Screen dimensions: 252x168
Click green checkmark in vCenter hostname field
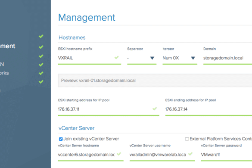point(119,154)
